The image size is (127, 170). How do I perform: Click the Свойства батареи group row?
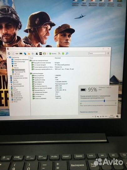pyautogui.click(x=36, y=73)
